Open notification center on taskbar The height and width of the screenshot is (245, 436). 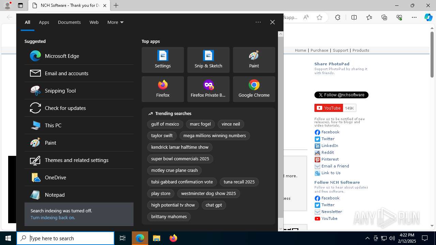coord(425,238)
